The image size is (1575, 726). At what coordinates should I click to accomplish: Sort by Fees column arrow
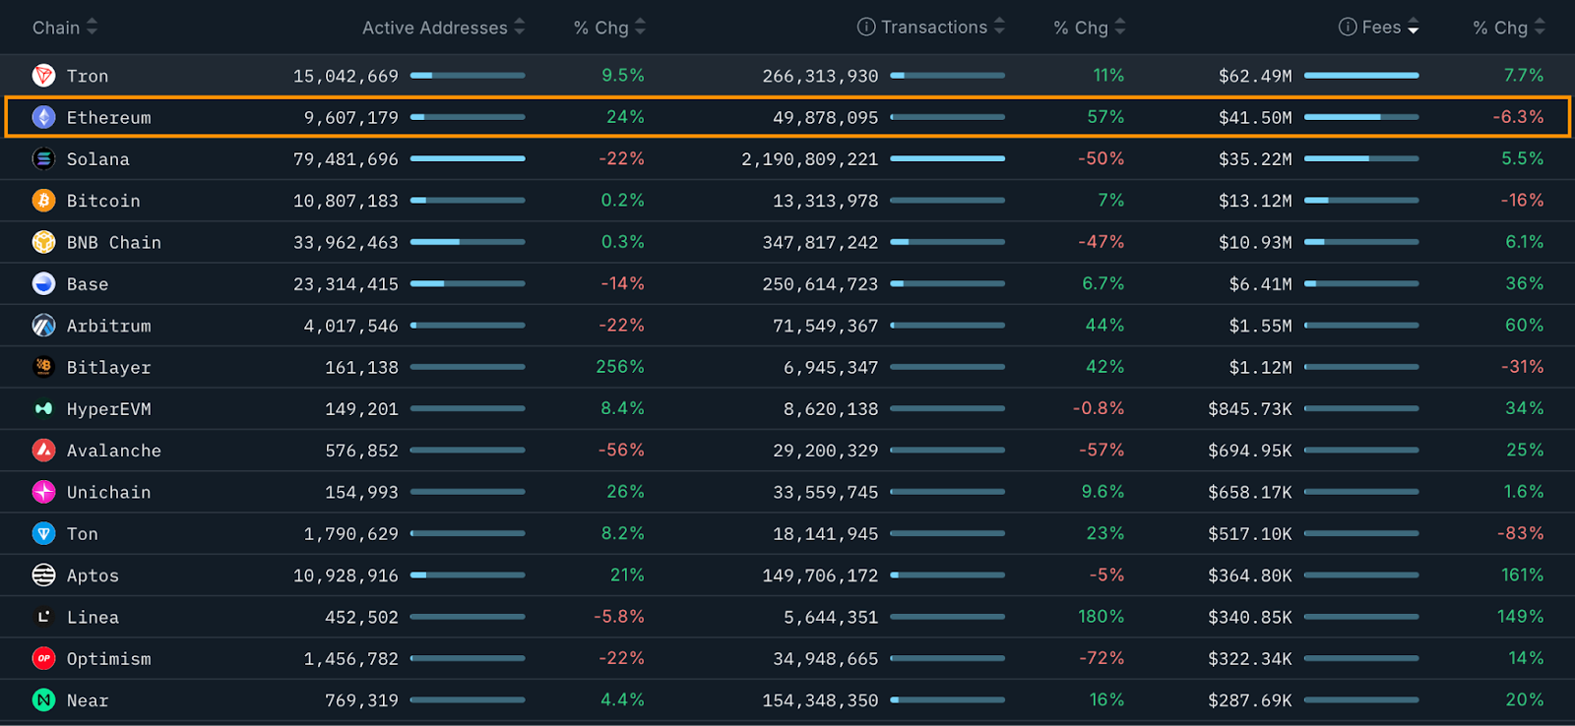tap(1414, 28)
